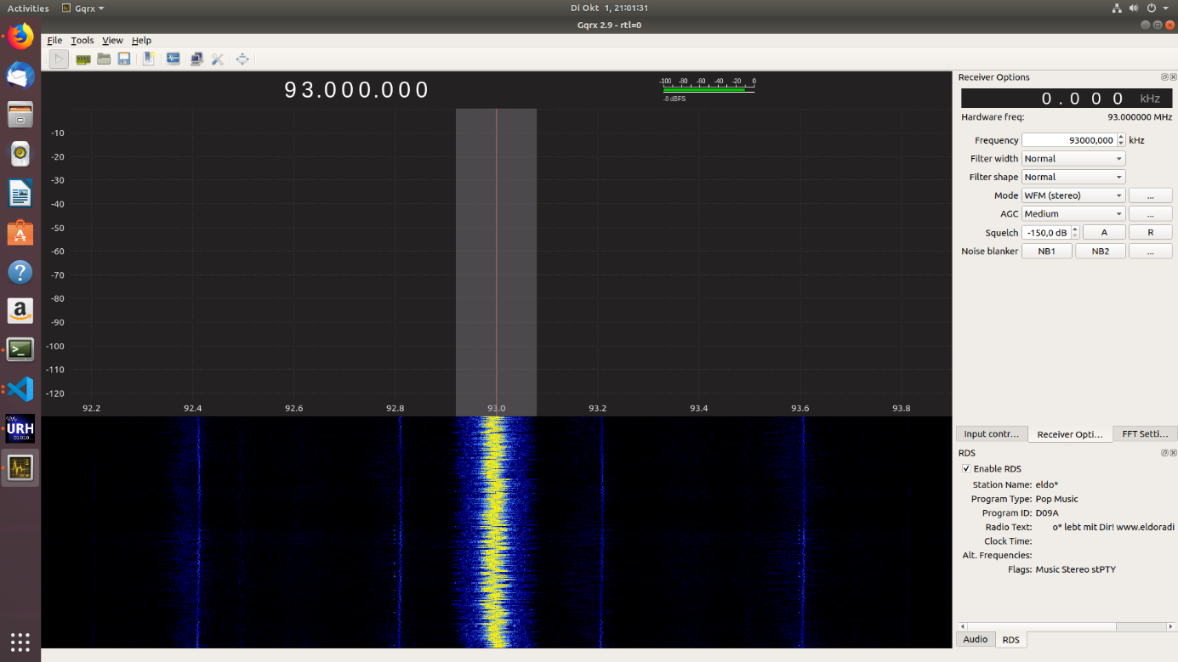This screenshot has width=1178, height=662.
Task: Open the AGC dropdown set to Medium
Action: (1073, 214)
